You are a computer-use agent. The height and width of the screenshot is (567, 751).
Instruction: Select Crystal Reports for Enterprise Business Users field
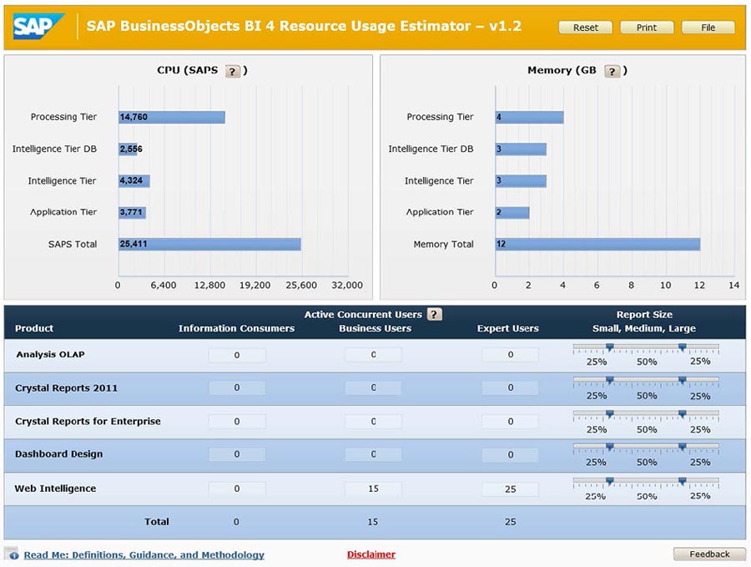(373, 422)
